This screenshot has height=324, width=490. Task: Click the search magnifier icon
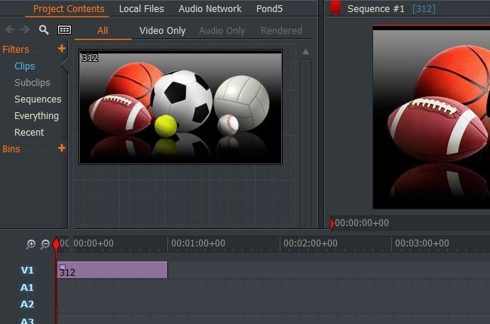[44, 30]
